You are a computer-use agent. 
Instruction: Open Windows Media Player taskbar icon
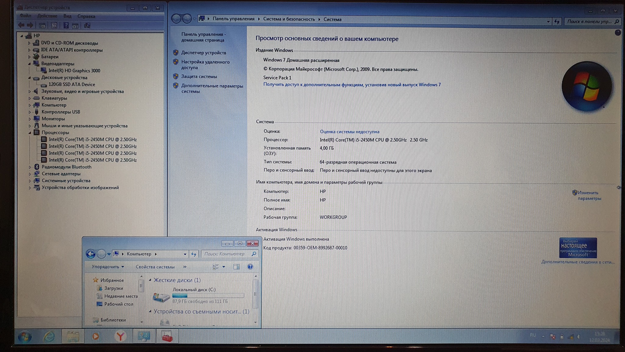point(96,336)
